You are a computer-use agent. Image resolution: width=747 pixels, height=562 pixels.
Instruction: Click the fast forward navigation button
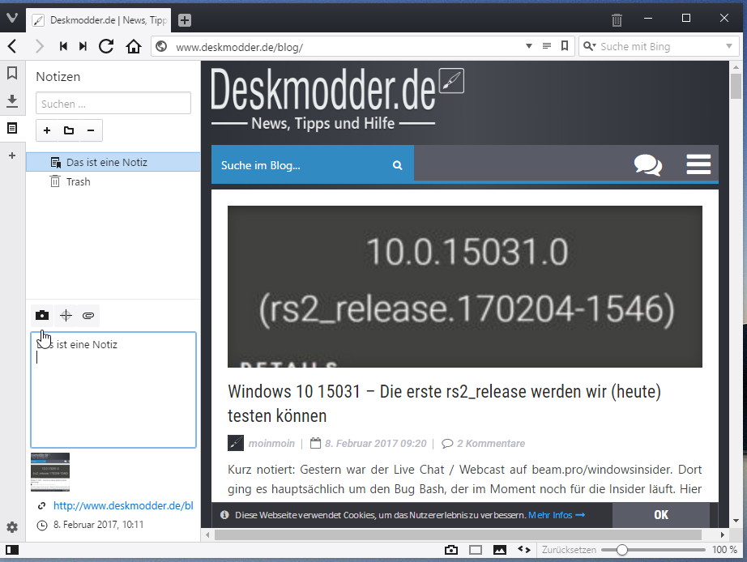pos(83,46)
